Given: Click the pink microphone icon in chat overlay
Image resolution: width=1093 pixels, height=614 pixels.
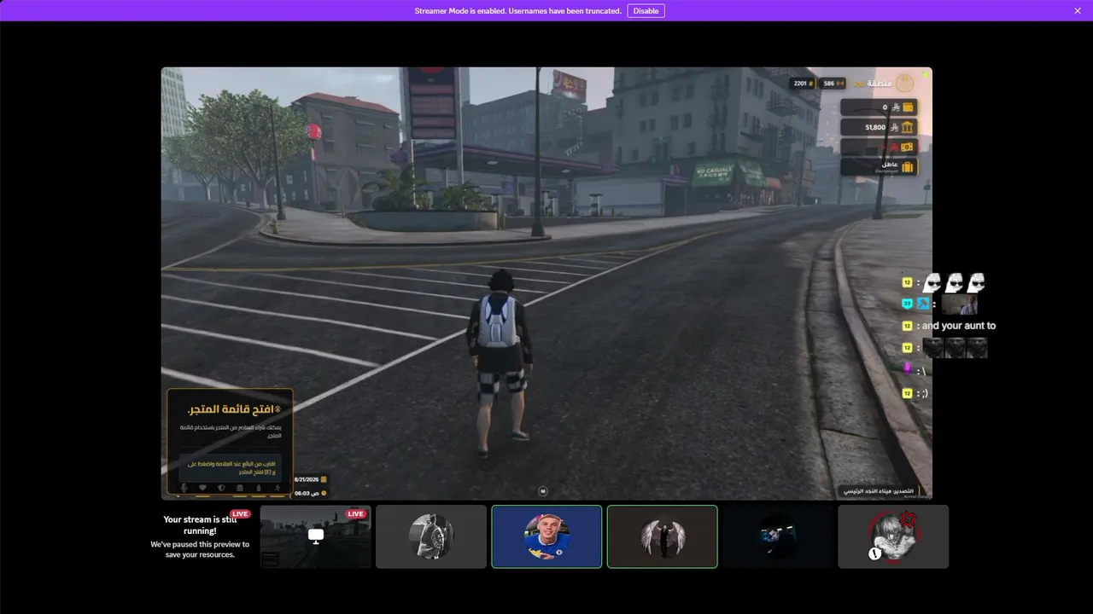Looking at the screenshot, I should point(908,369).
